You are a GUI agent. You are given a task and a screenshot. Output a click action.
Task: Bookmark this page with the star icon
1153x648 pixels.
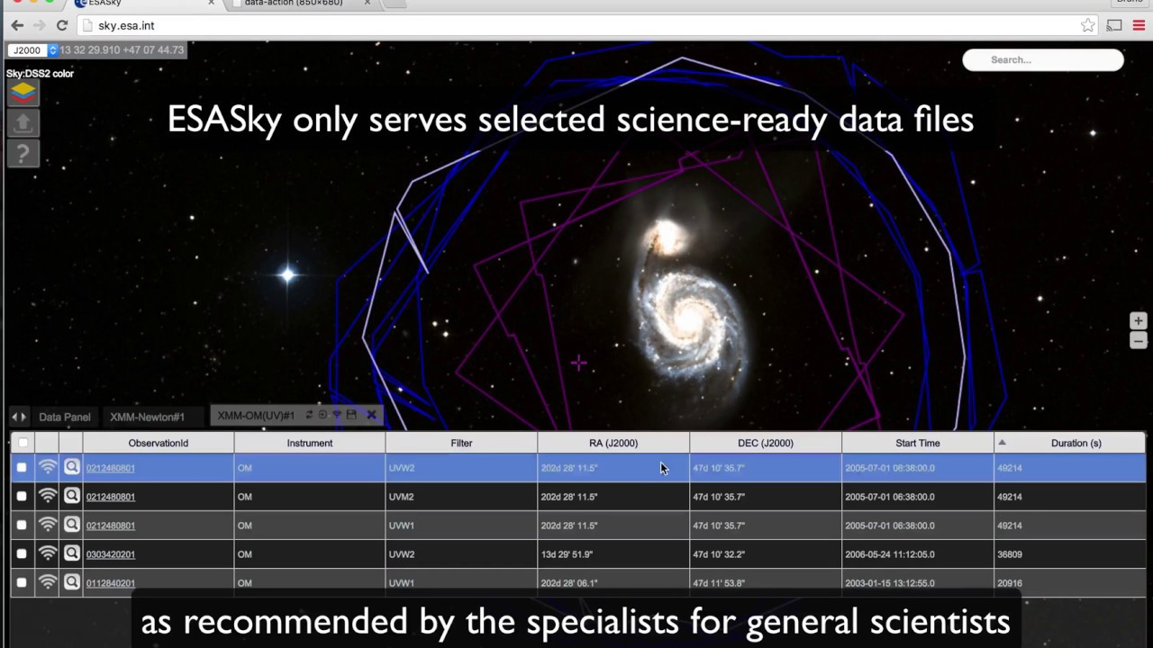[1088, 26]
